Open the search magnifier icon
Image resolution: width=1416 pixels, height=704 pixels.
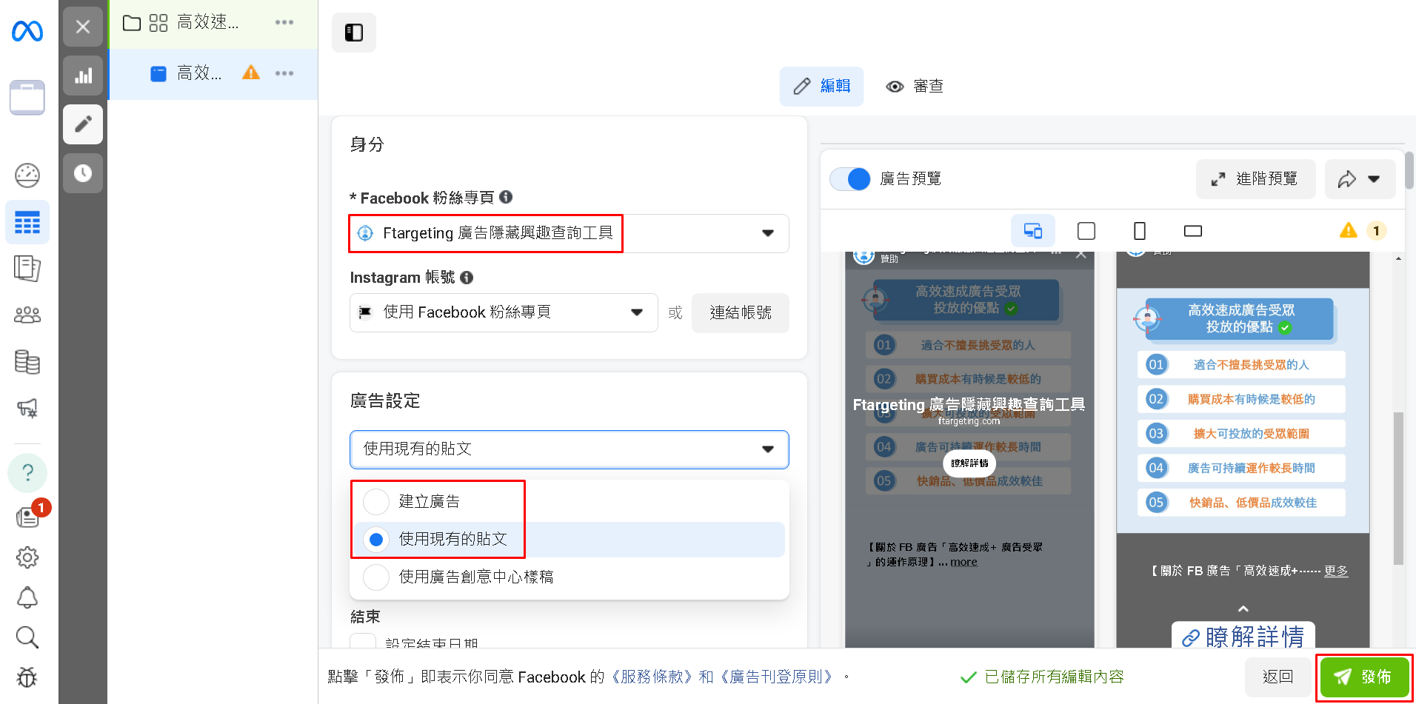pyautogui.click(x=27, y=637)
